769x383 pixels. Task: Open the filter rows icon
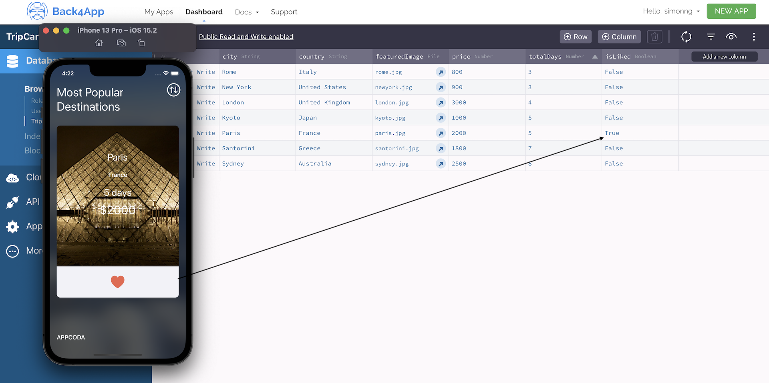click(x=711, y=37)
